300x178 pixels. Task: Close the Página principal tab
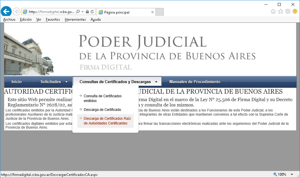tap(153, 12)
